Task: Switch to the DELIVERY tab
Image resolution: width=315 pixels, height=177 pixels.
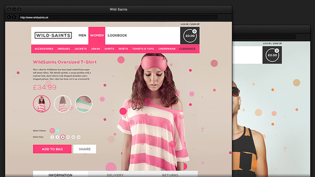Action: 115,174
